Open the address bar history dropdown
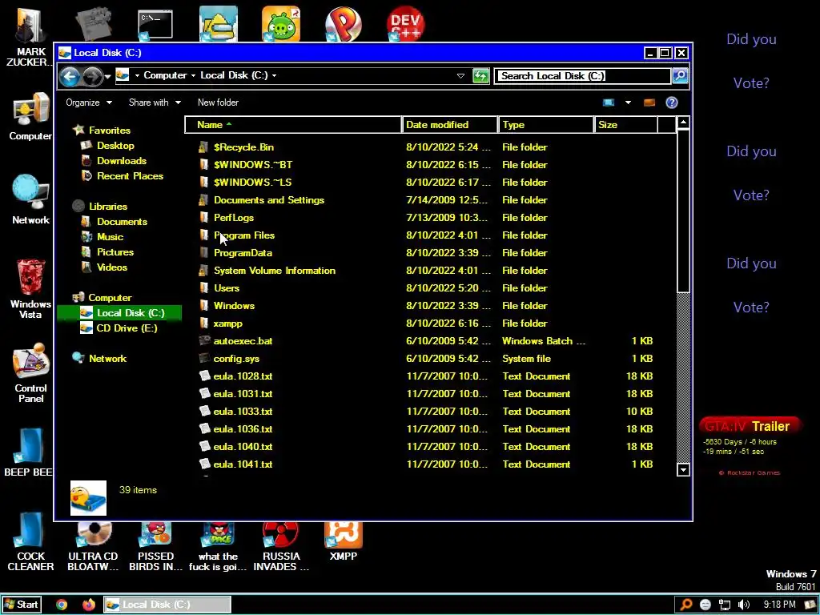 [x=460, y=76]
